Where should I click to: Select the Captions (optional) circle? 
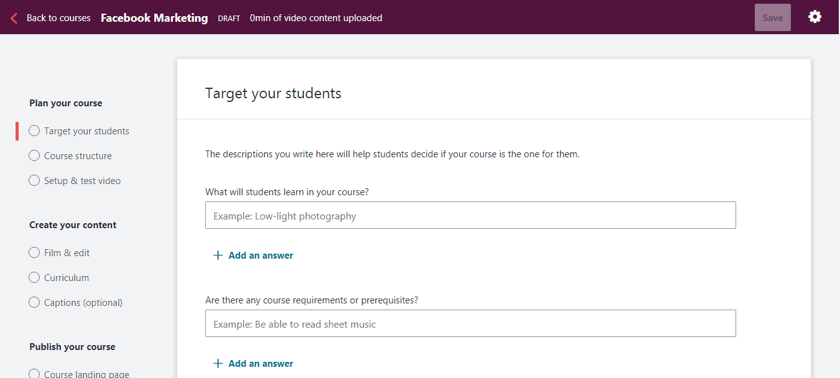coord(34,303)
